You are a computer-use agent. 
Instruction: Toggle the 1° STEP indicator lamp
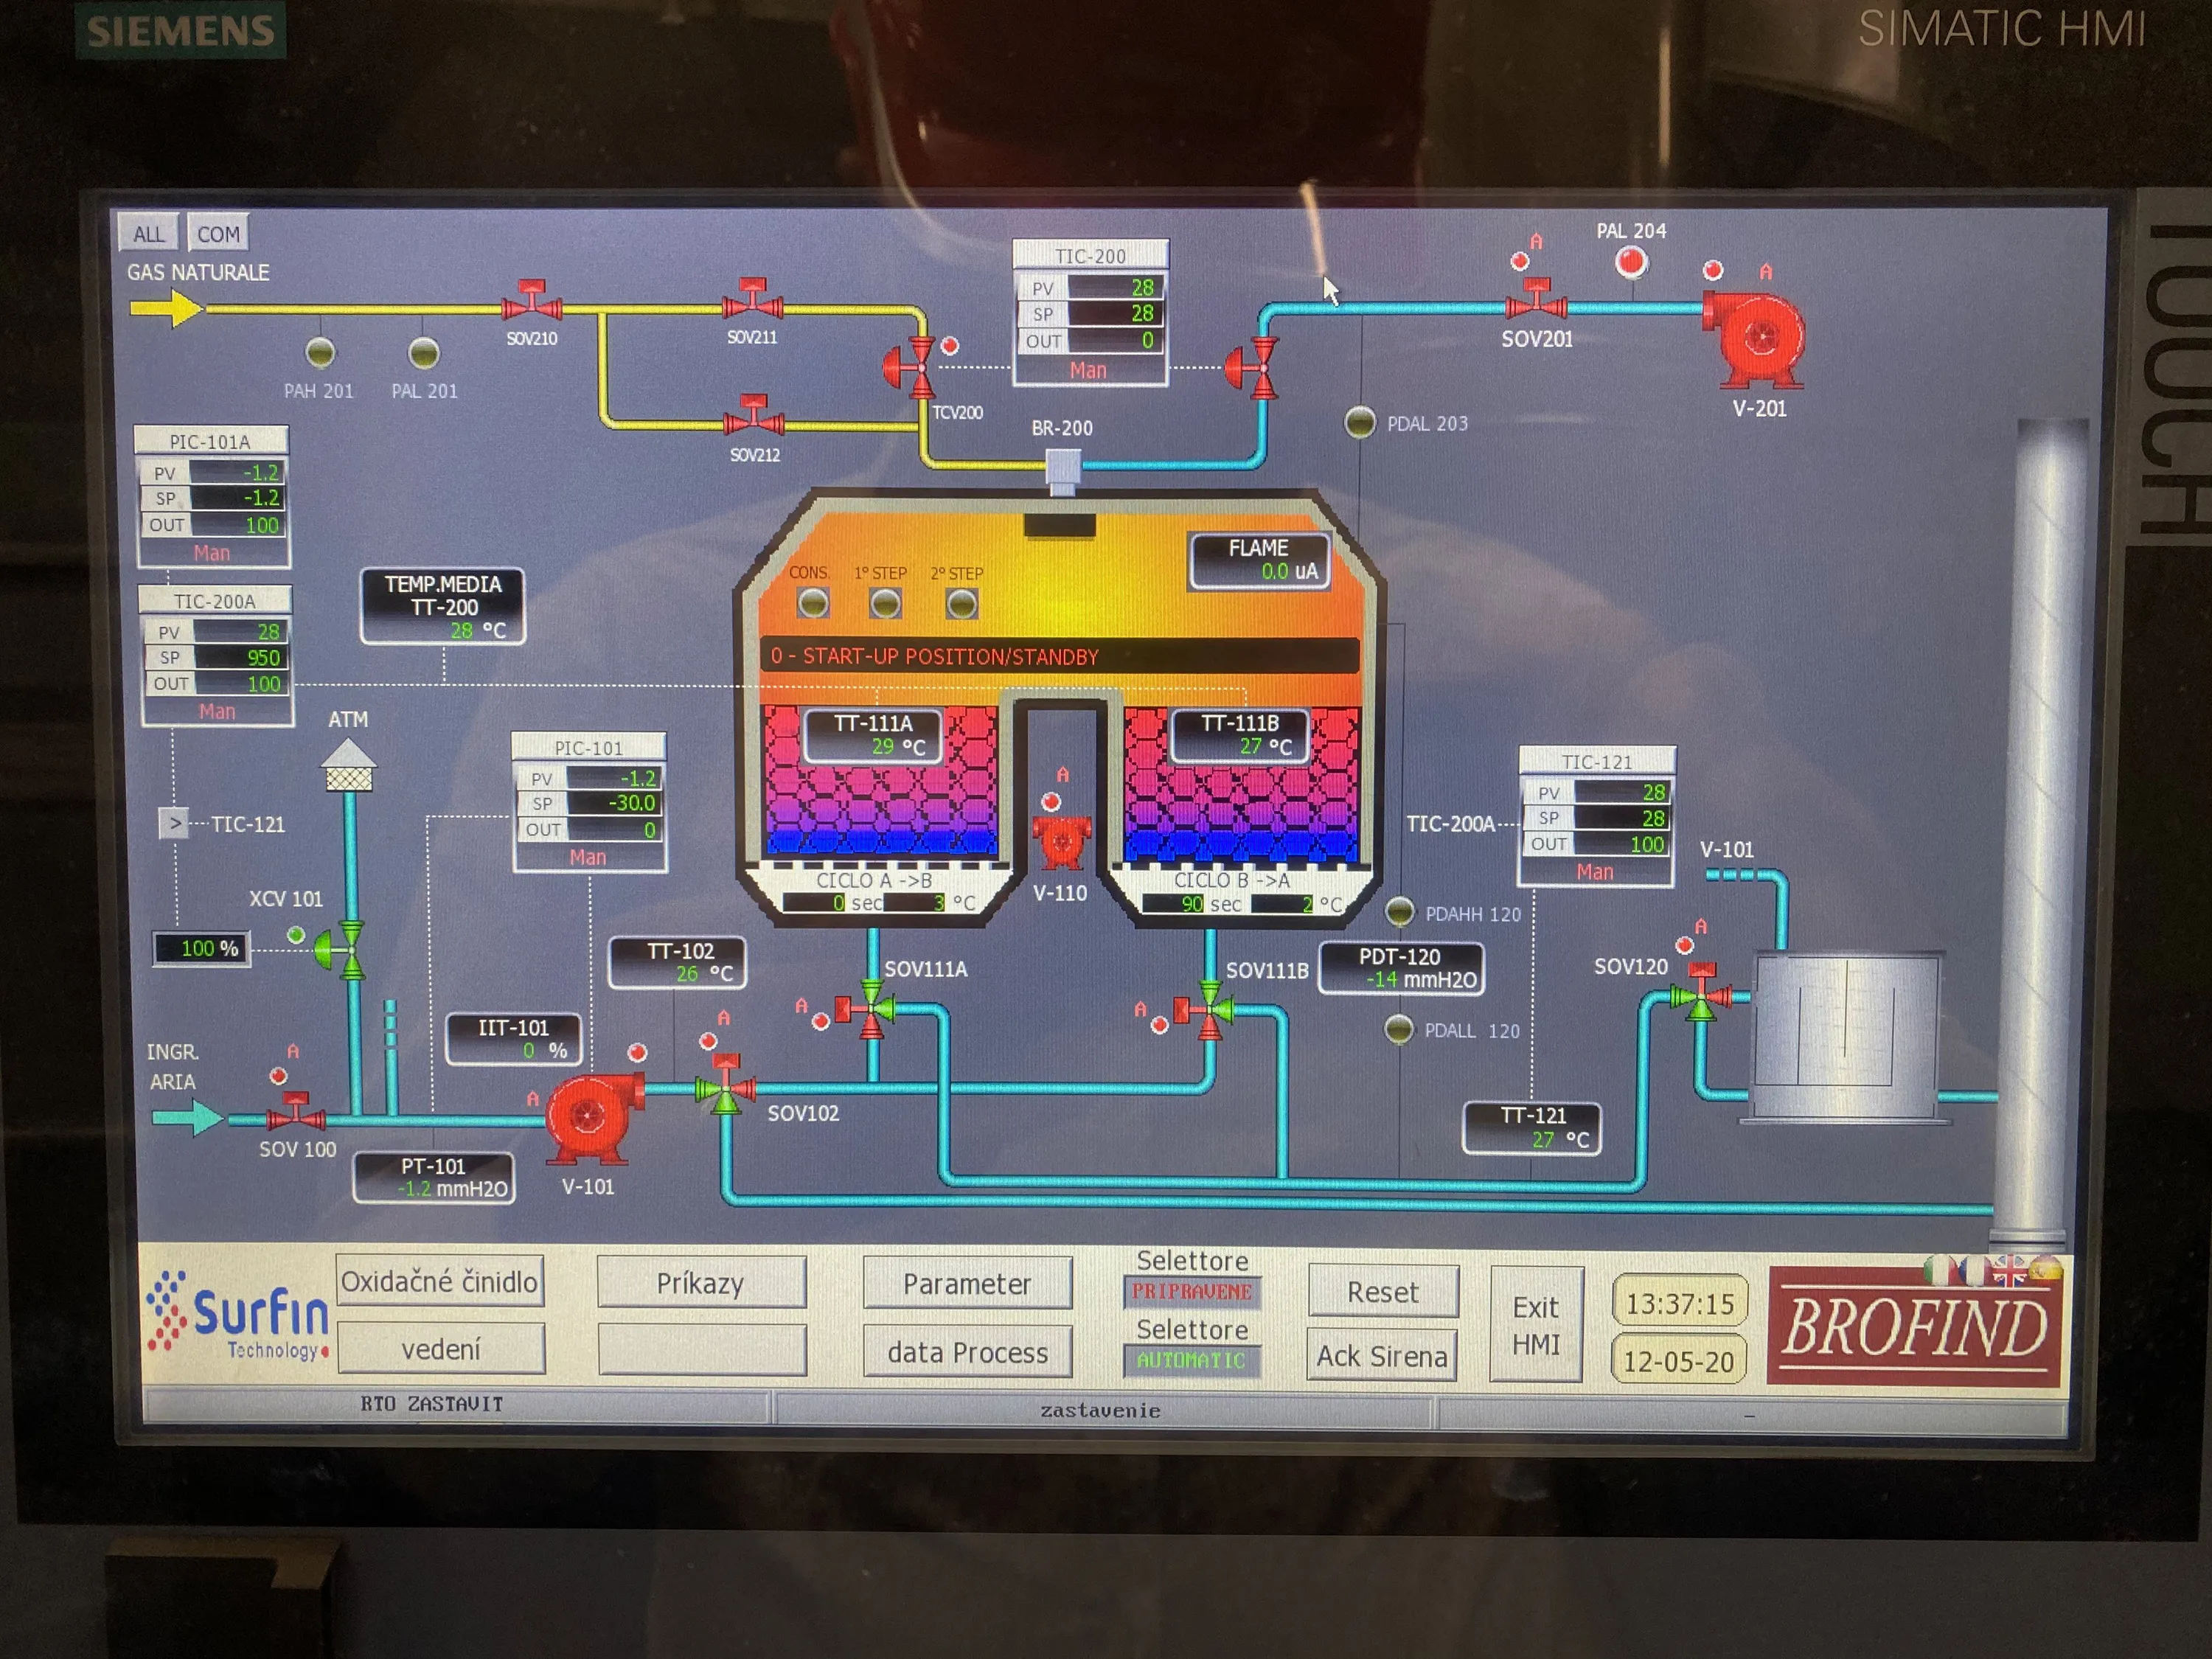(x=885, y=603)
